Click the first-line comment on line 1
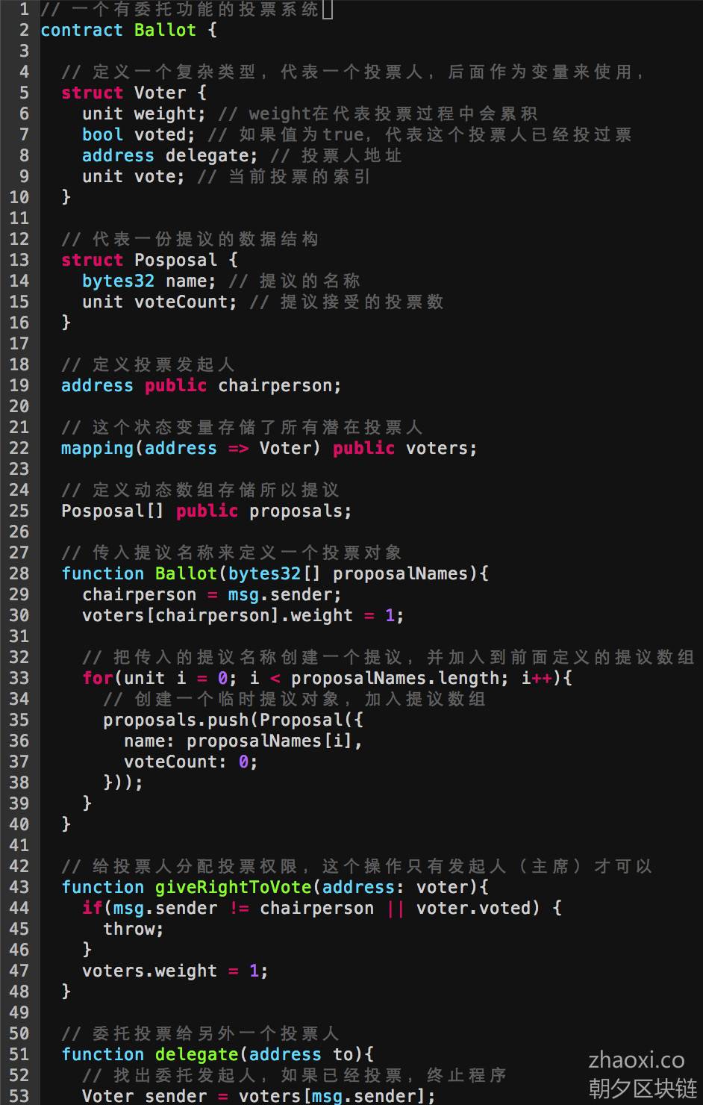The image size is (703, 1105). tap(181, 9)
